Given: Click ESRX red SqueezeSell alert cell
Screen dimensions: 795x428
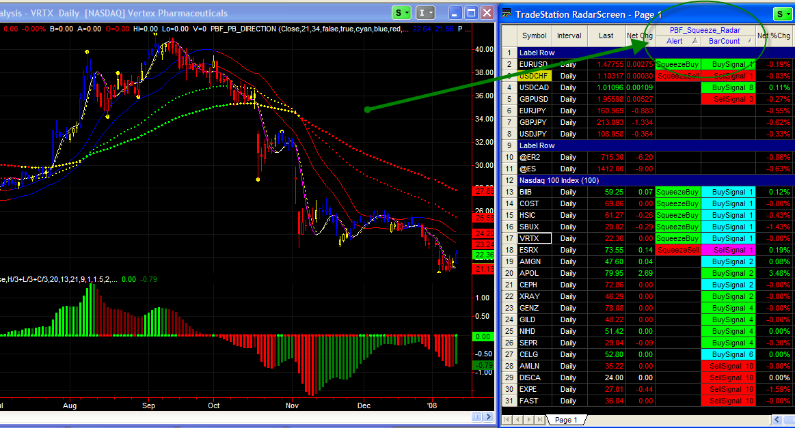Looking at the screenshot, I should pos(678,251).
